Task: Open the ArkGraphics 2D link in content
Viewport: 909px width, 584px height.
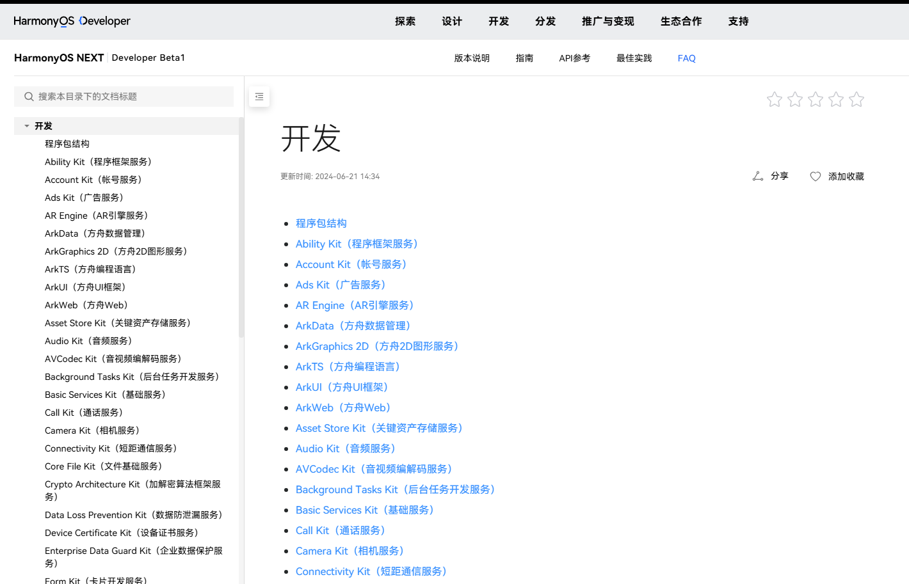Action: (380, 346)
